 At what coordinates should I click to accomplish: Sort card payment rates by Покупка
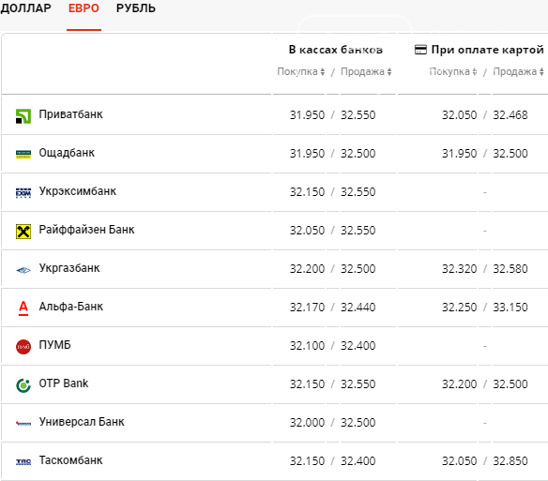click(x=453, y=71)
